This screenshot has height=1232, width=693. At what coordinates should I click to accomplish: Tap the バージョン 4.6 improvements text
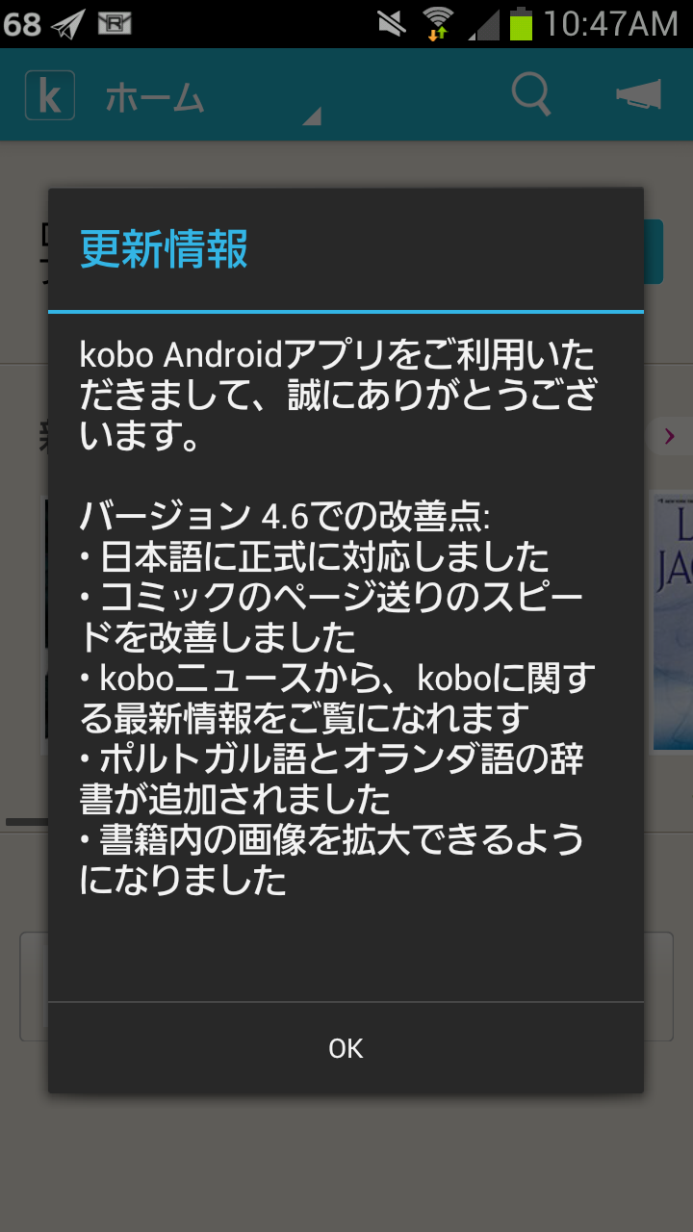click(285, 518)
